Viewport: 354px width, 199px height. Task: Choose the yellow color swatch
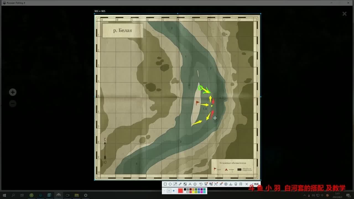tap(193, 192)
